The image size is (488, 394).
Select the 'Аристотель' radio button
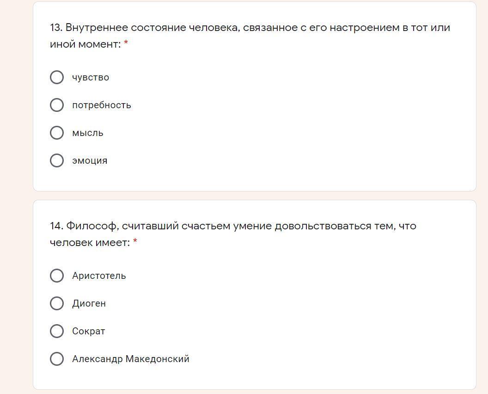pos(57,276)
